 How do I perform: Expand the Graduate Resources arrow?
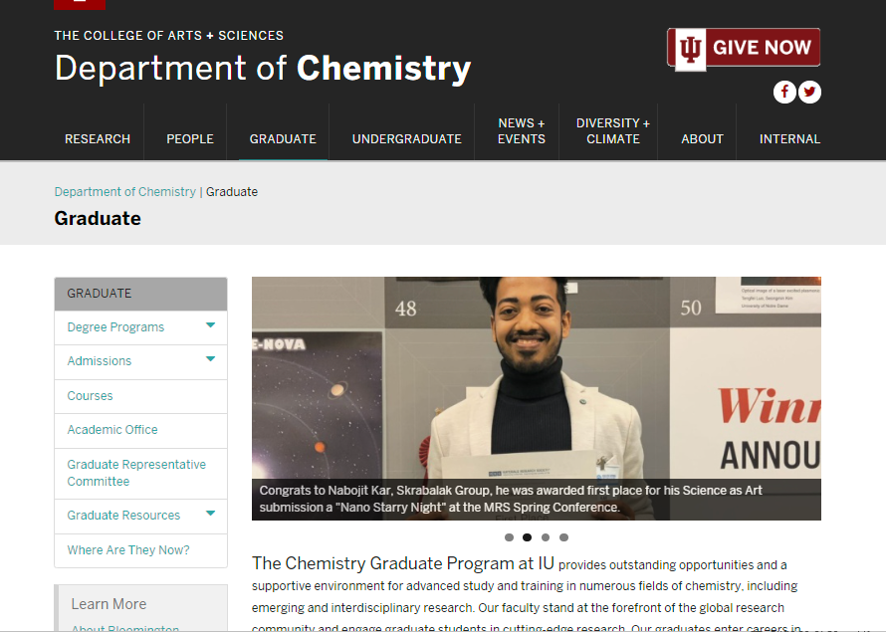(x=211, y=514)
